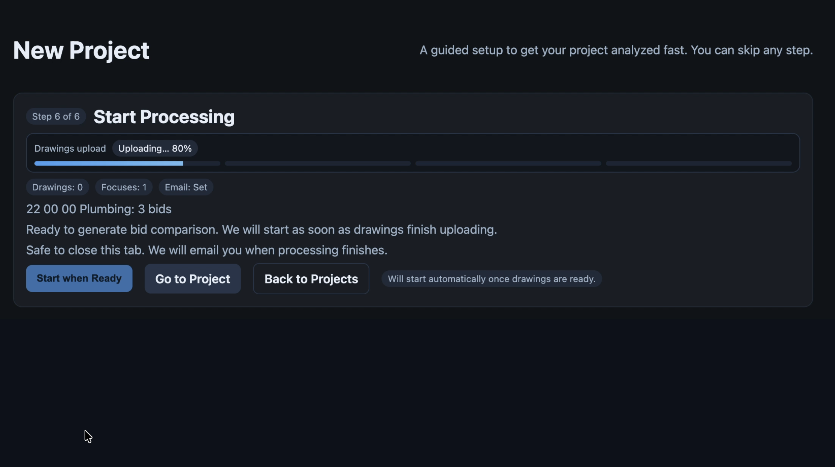
Task: Select the Drawings: 0 chip
Action: point(57,187)
